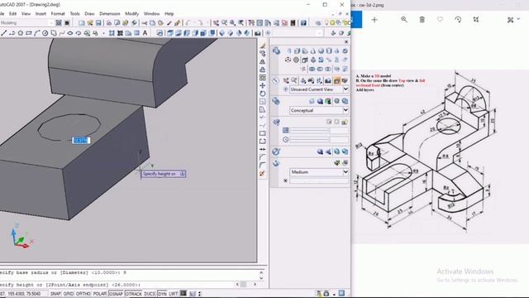Screen dimensions: 529x298
Task: Toggle ORTHO mode in status bar
Action: pos(83,294)
